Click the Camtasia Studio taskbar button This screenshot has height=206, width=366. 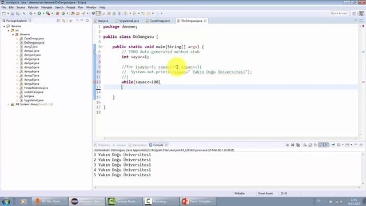point(124,201)
